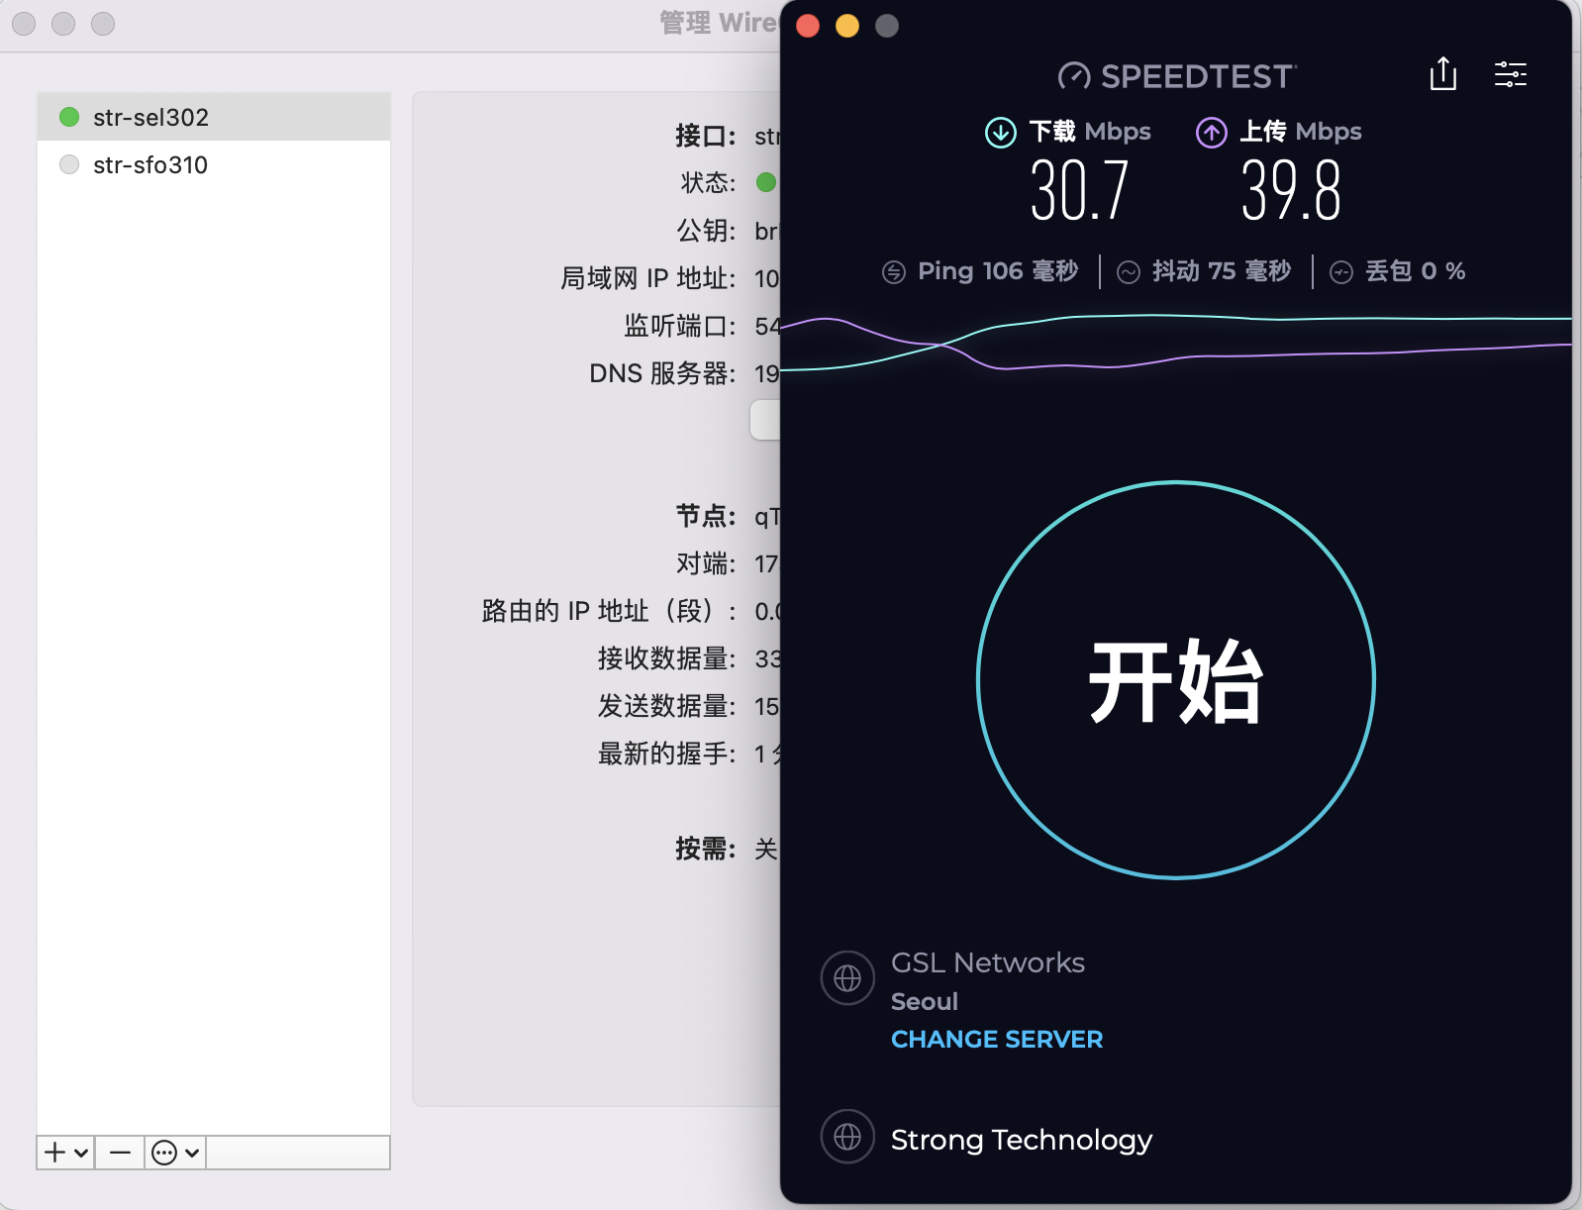The width and height of the screenshot is (1582, 1210).
Task: Click the green status dot of str-sel302
Action: 69,117
